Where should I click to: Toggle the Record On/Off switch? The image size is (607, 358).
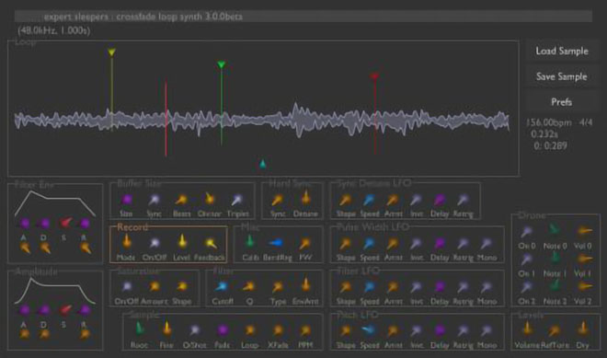[155, 243]
